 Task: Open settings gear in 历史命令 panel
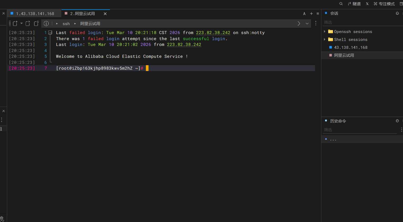(x=397, y=121)
